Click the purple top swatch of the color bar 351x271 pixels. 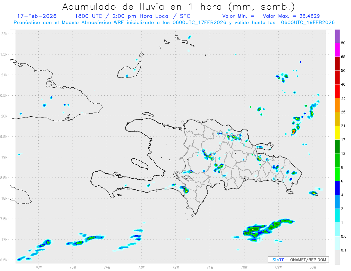point(337,36)
